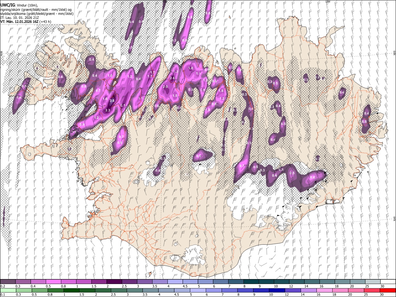Click the darkest green 1 swatch in lower legend row

click(71, 290)
